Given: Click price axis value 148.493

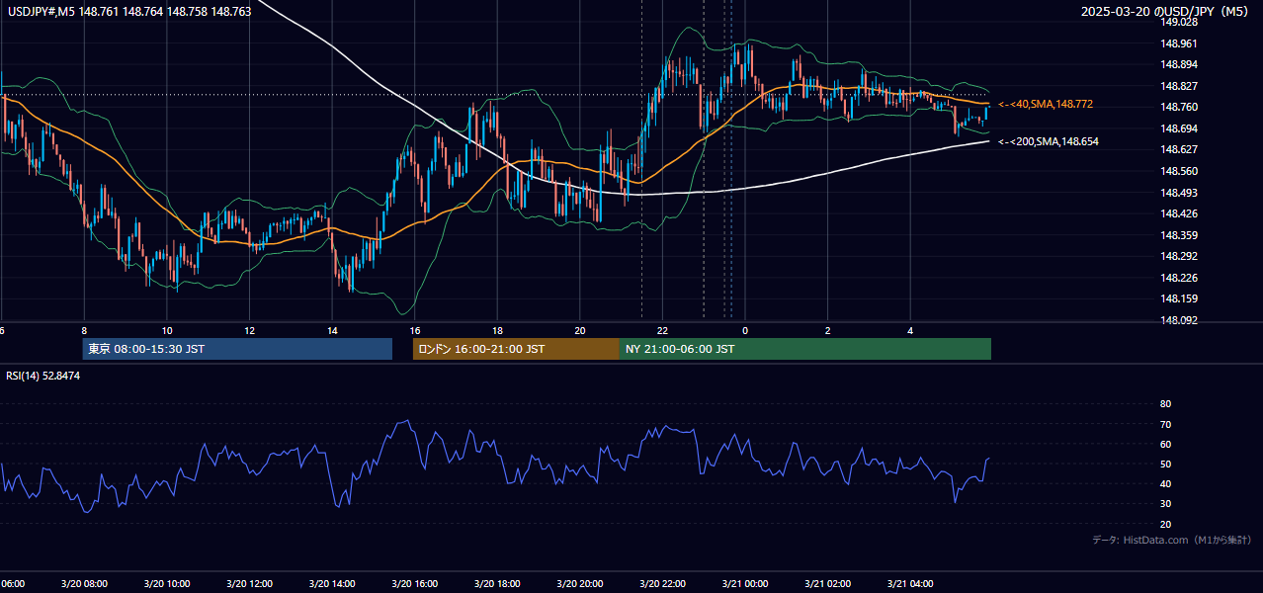Looking at the screenshot, I should (1178, 193).
